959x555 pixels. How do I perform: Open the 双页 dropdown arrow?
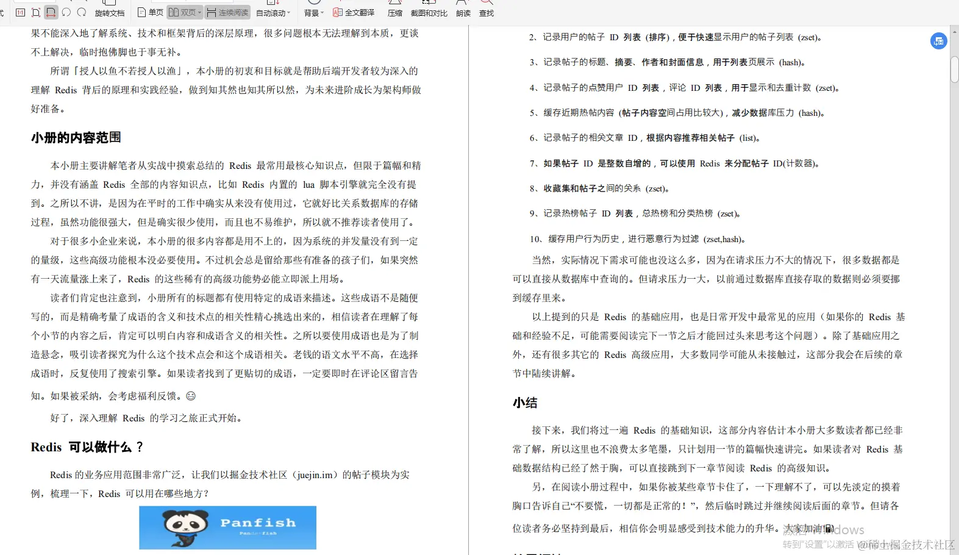(x=199, y=12)
